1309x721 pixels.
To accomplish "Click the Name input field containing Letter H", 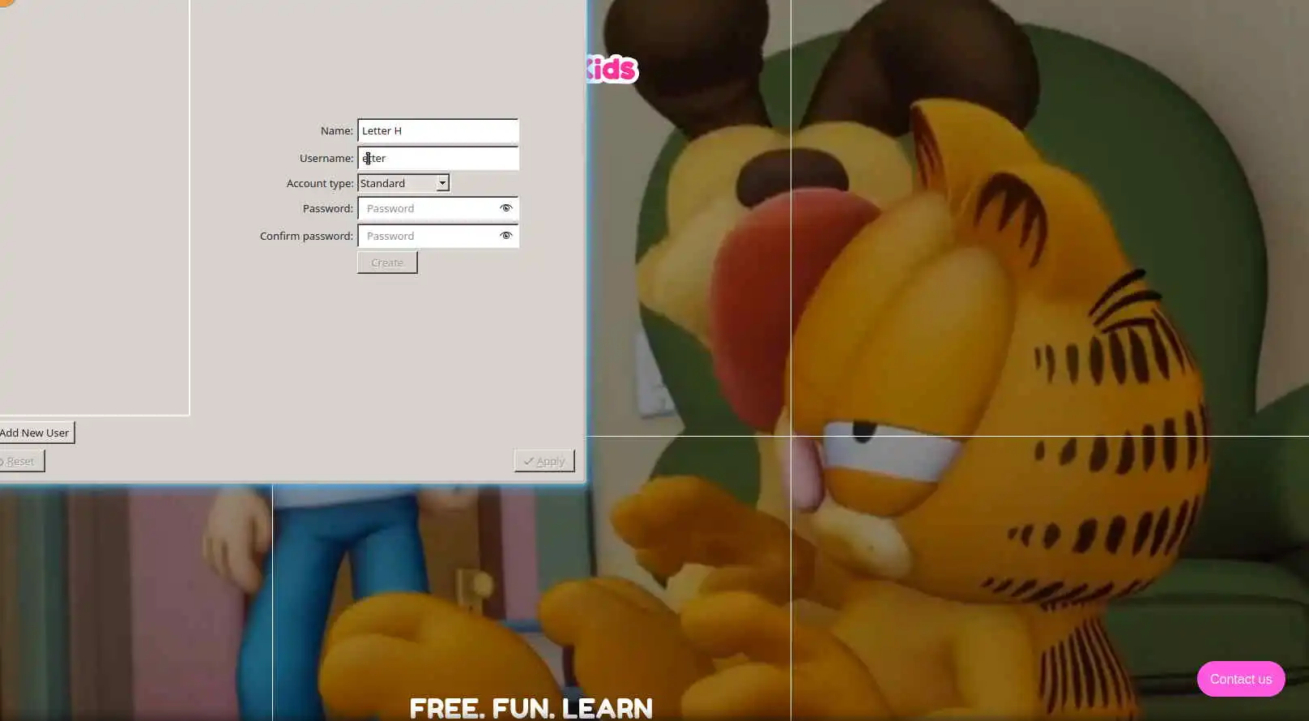I will (437, 130).
